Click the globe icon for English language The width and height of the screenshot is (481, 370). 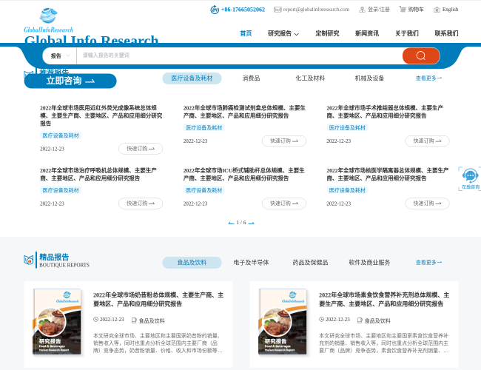435,10
